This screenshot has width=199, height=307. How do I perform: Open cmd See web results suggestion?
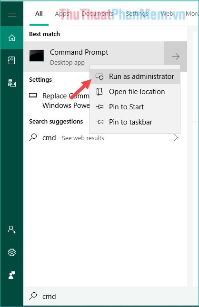point(105,138)
